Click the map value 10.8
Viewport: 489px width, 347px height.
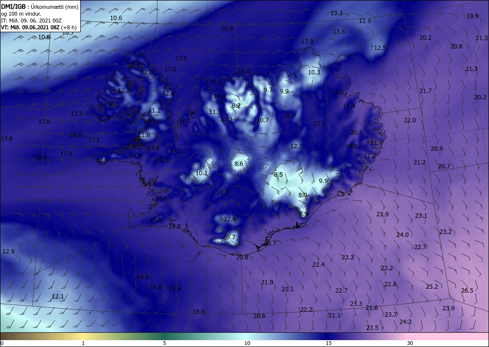(44, 37)
